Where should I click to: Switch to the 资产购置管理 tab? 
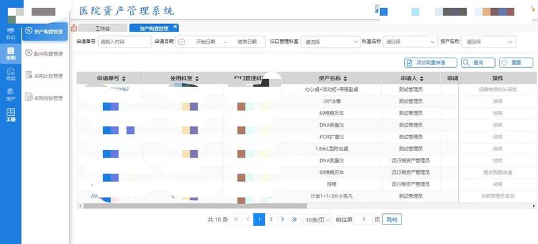click(x=154, y=28)
